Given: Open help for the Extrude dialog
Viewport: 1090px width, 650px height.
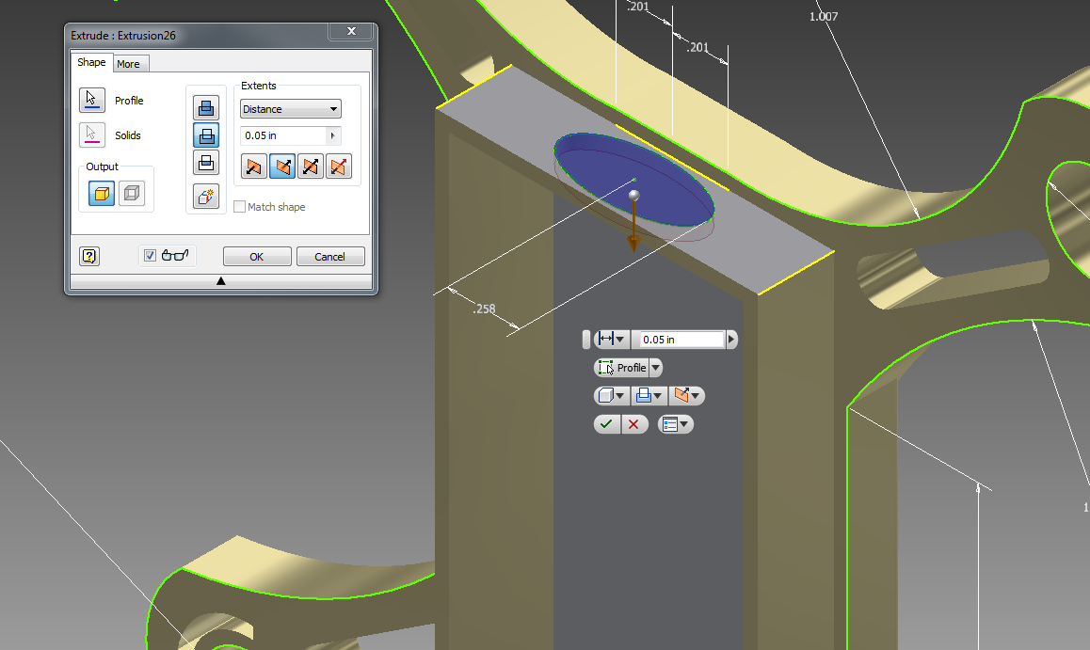Looking at the screenshot, I should [x=89, y=256].
